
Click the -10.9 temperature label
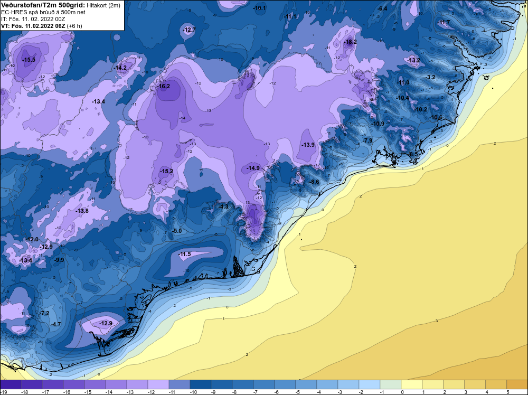[378, 124]
